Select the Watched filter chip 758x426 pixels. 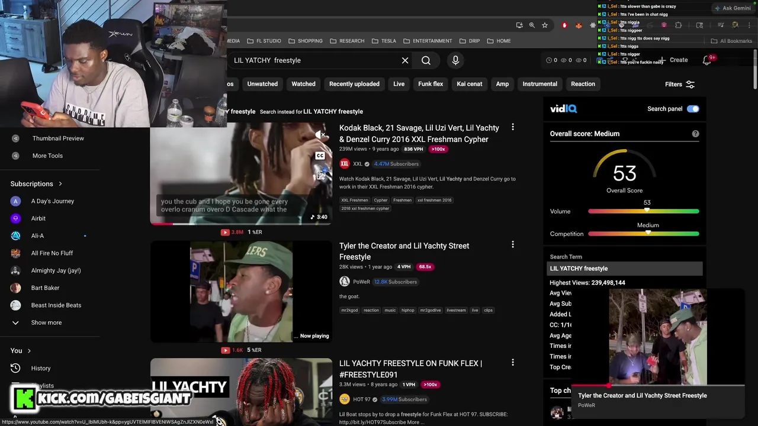pyautogui.click(x=303, y=84)
